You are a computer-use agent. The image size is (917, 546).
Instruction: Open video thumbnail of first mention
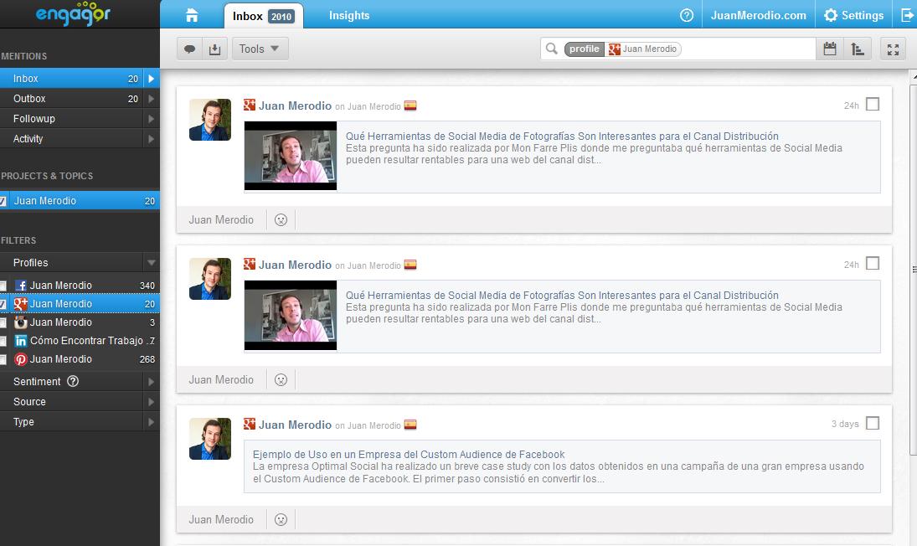coord(291,156)
